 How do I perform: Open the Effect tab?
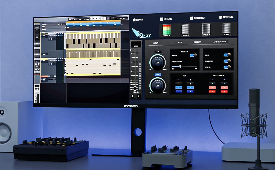pos(197,42)
